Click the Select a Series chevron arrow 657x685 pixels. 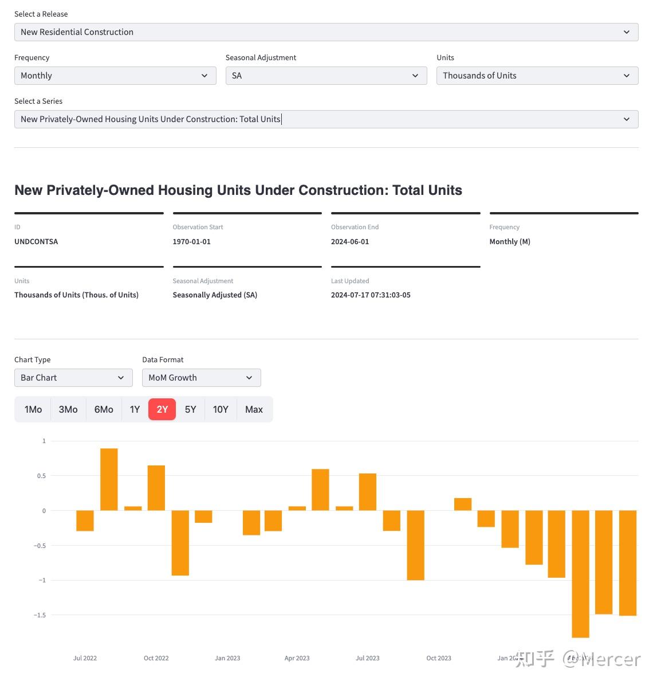point(627,119)
